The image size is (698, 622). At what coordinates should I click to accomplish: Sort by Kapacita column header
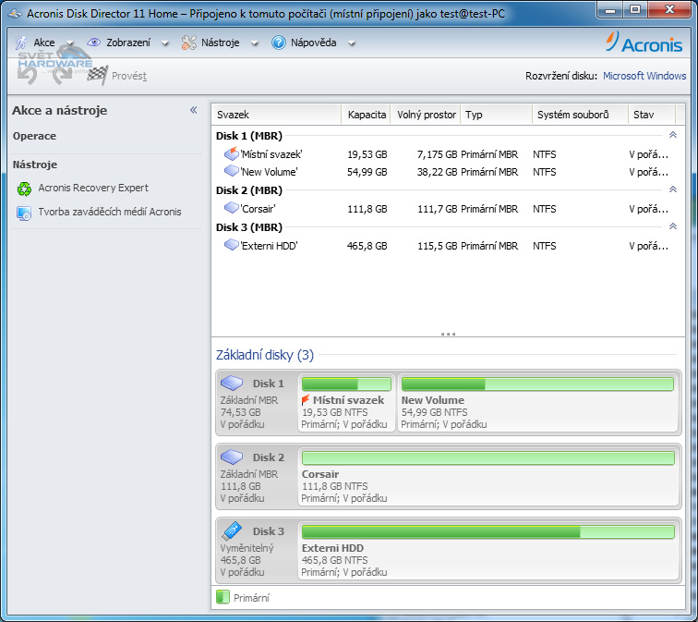(367, 115)
